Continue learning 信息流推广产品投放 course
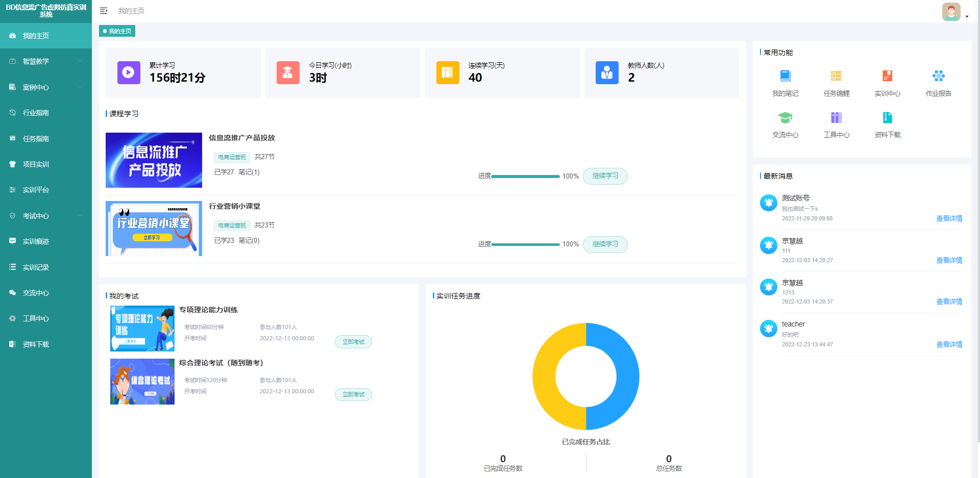 click(605, 176)
